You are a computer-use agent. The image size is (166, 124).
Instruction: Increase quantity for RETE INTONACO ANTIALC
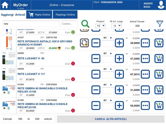[x=119, y=43]
